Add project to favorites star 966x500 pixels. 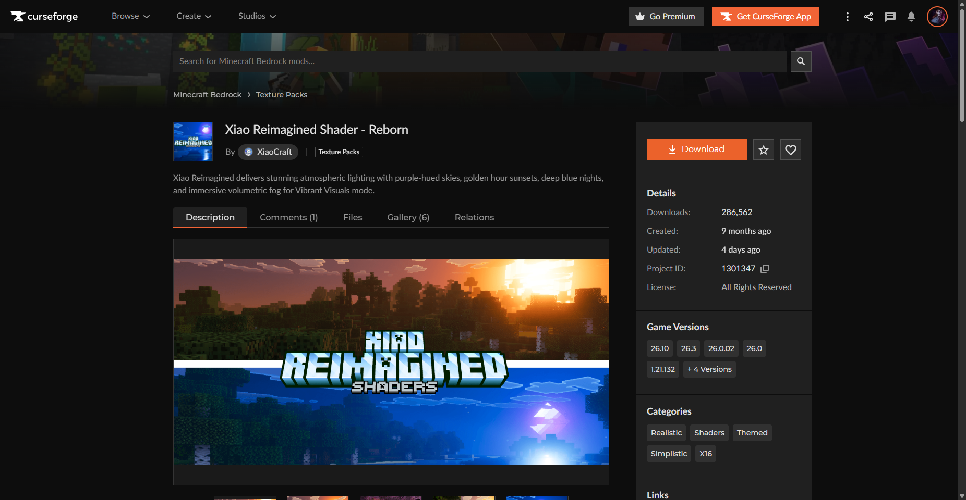tap(764, 150)
